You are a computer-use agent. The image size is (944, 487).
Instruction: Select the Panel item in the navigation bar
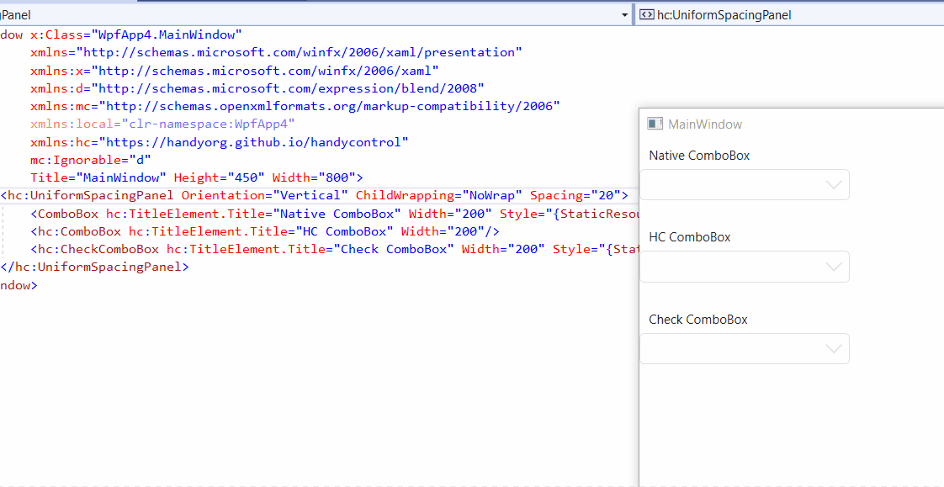pos(17,13)
